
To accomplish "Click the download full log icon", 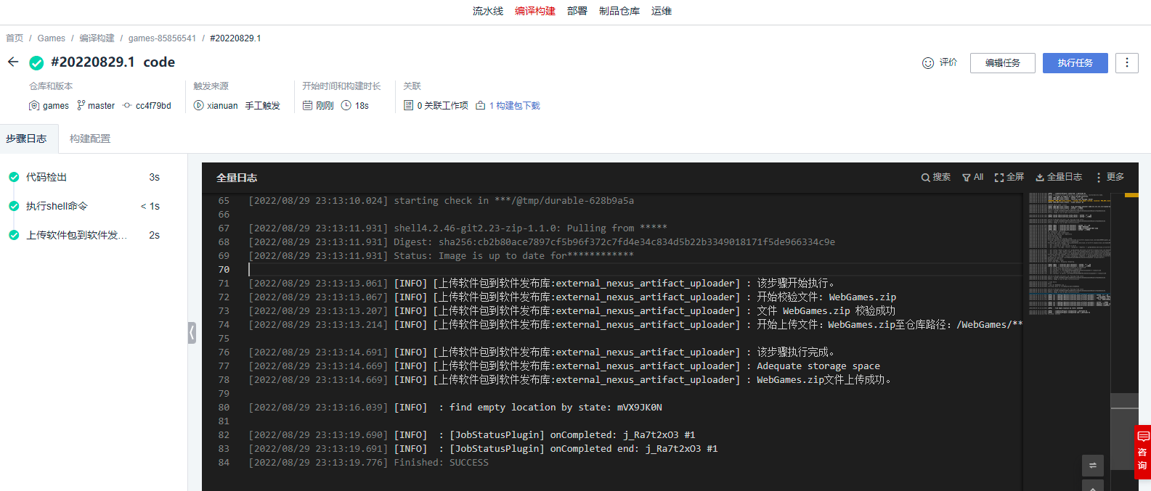I will pos(1039,177).
